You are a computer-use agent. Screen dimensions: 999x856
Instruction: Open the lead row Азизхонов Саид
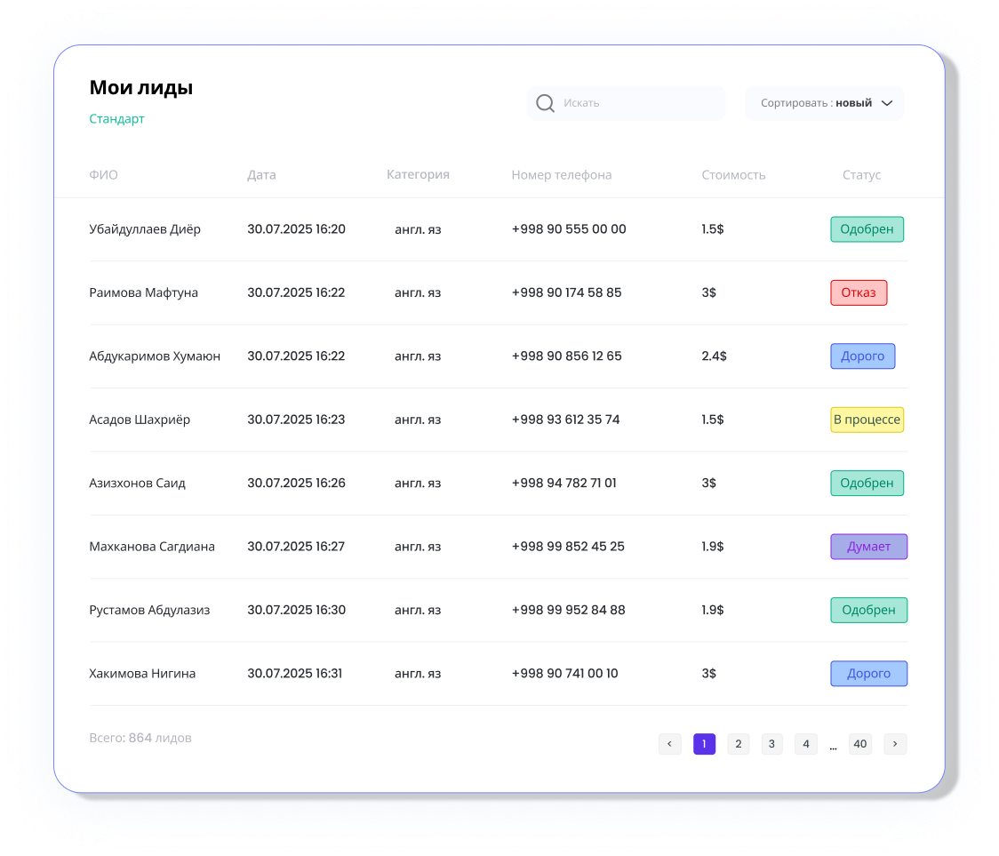click(138, 484)
